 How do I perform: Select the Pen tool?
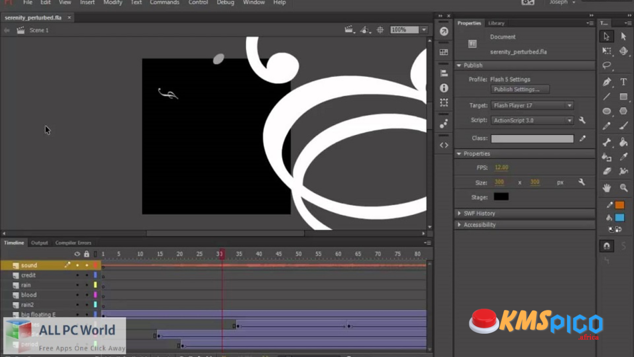607,82
